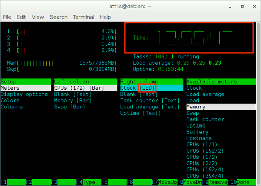Click the Tasks: 108 counter text
The image size is (261, 186).
click(x=149, y=56)
